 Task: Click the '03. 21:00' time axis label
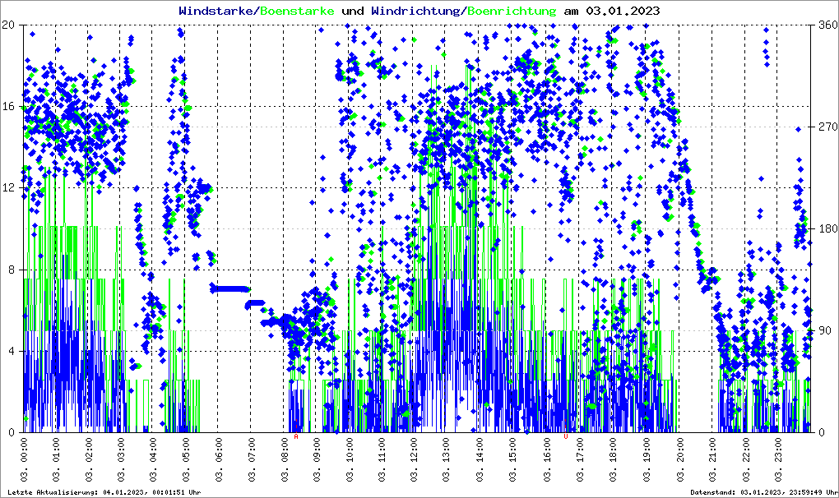click(713, 459)
